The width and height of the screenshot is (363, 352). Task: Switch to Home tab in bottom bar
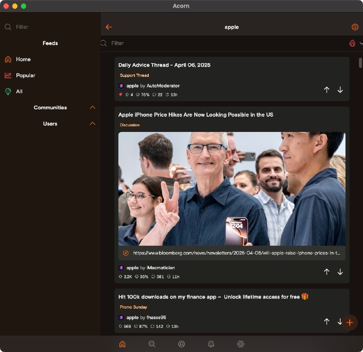[x=122, y=344]
